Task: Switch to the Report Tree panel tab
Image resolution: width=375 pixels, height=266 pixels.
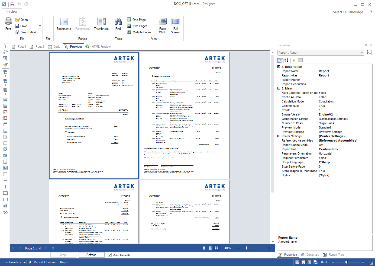Action: 333,255
